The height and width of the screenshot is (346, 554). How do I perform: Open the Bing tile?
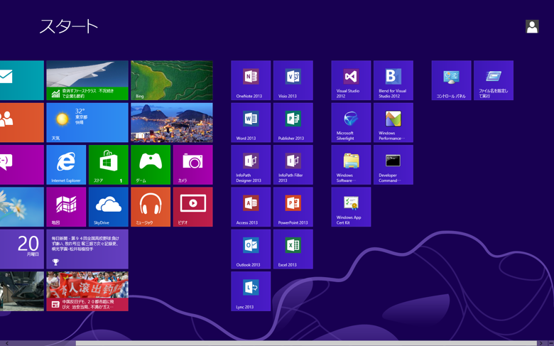point(172,80)
